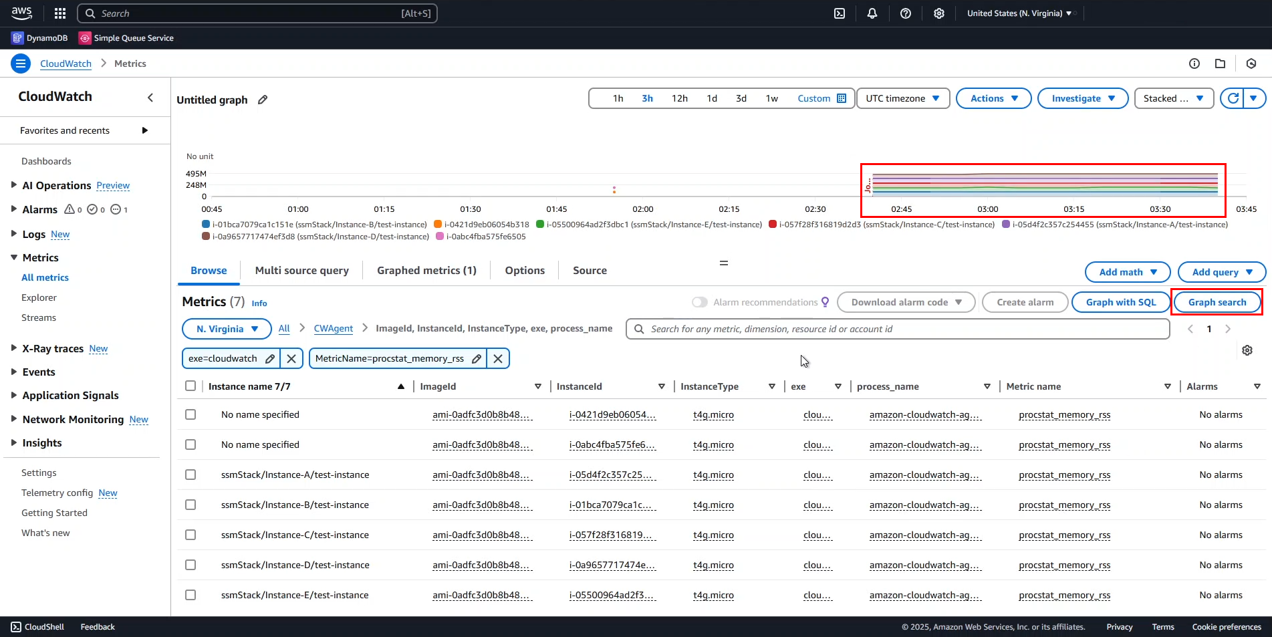Open the Source tab
This screenshot has height=637, width=1272.
click(x=590, y=270)
